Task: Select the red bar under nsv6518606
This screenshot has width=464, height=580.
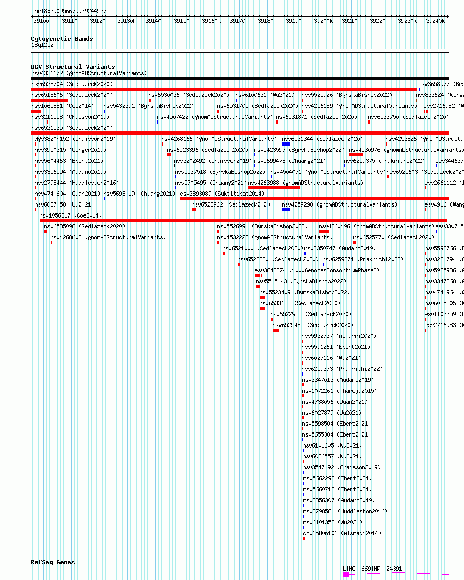Action: tap(50, 100)
